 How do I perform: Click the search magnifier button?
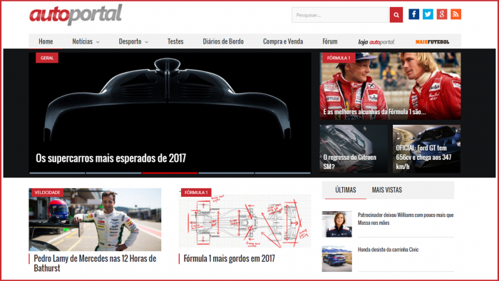[396, 15]
